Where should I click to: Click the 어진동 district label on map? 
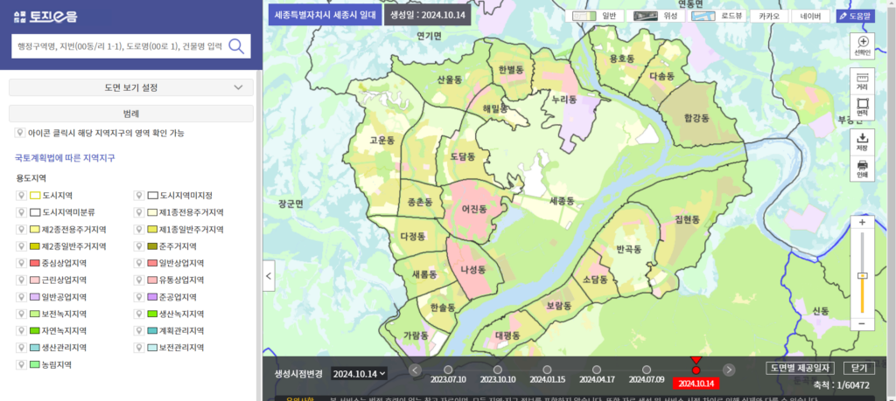click(x=474, y=210)
